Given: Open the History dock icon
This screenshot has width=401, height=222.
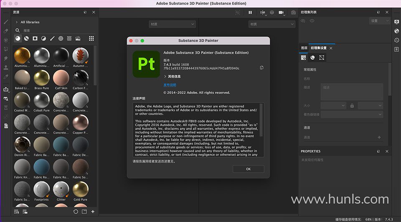Looking at the screenshot, I should [x=397, y=40].
